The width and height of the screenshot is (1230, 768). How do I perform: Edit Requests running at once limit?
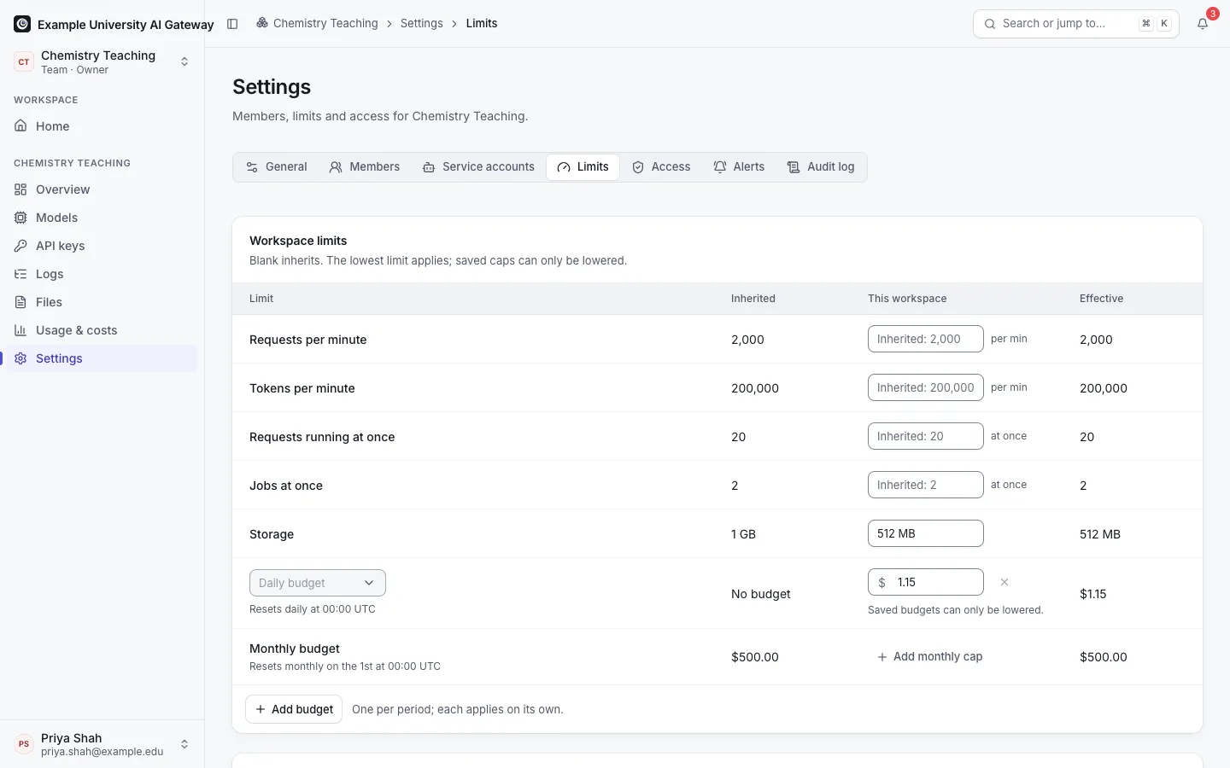[x=926, y=436]
